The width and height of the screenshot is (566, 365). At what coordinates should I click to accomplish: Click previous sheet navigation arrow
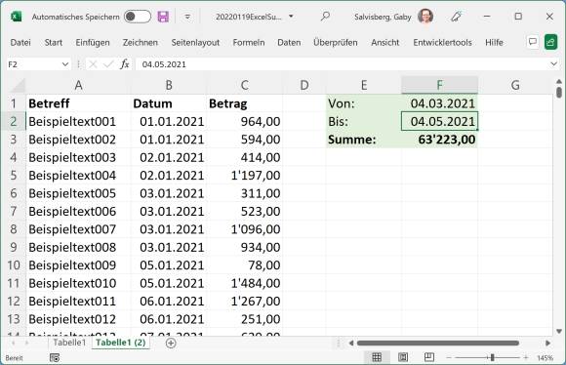point(14,343)
